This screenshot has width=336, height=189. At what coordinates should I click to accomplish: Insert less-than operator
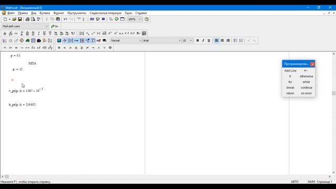point(65,48)
